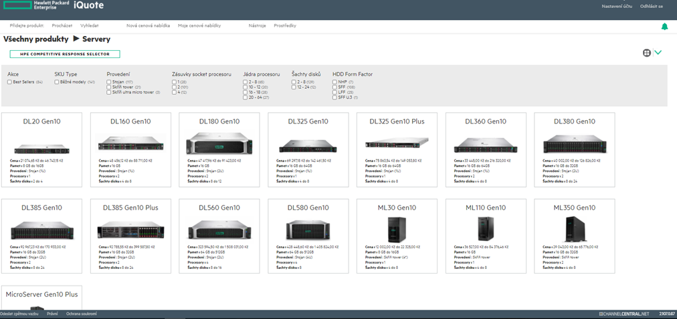This screenshot has width=677, height=319.
Task: Click the DL20 Gen10 server image
Action: [x=41, y=148]
